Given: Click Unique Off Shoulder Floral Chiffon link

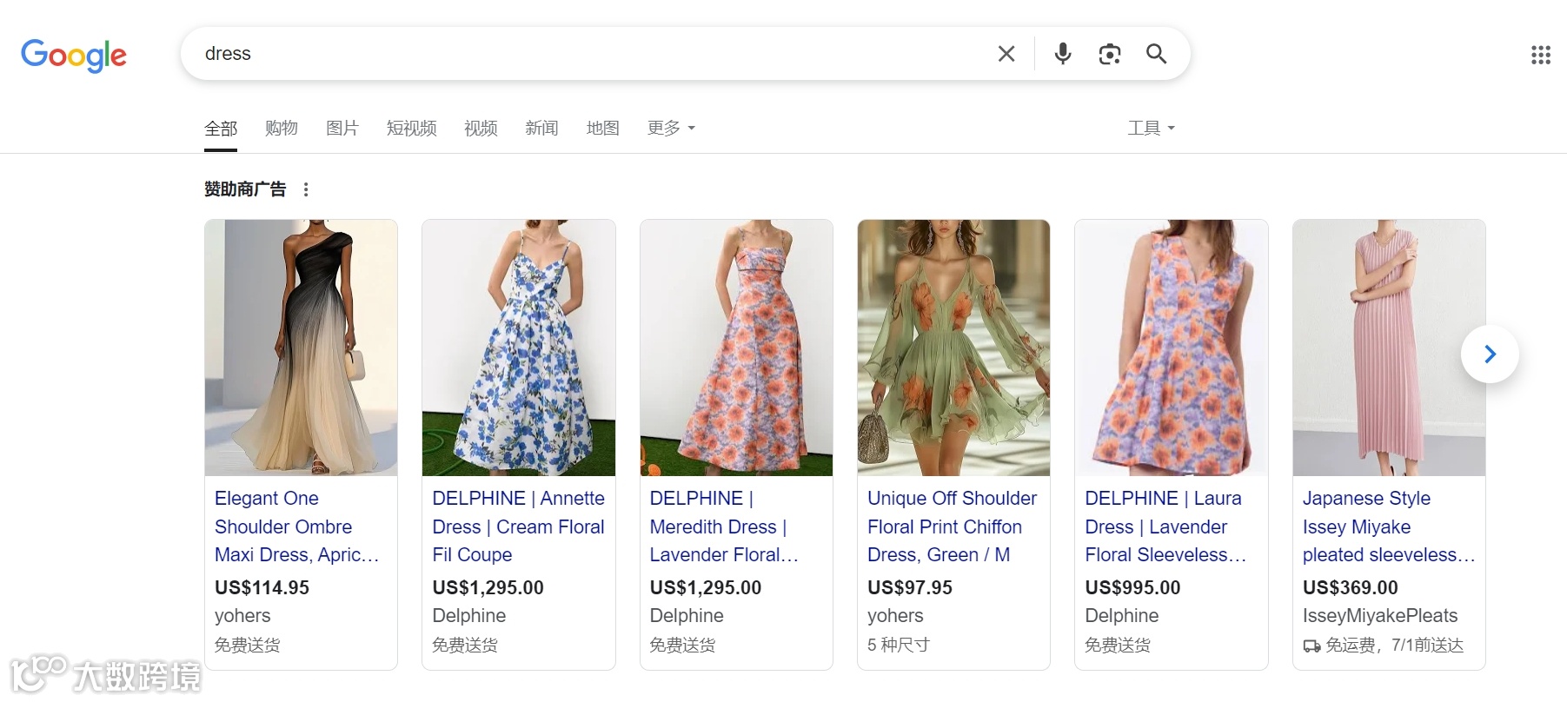Looking at the screenshot, I should [x=953, y=526].
